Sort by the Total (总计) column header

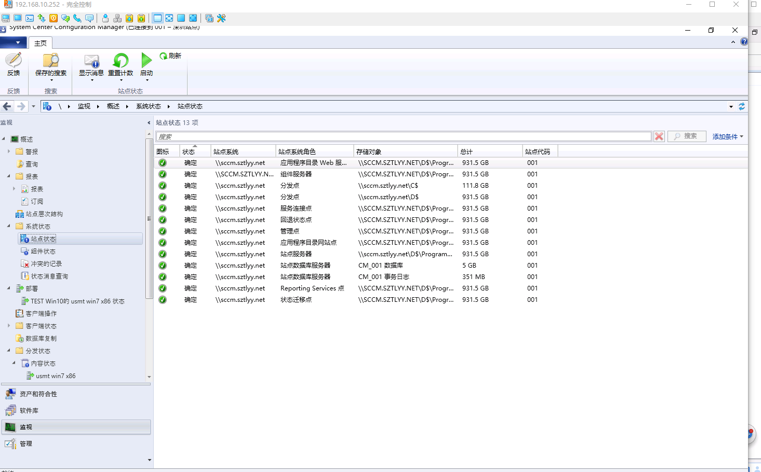(x=490, y=151)
